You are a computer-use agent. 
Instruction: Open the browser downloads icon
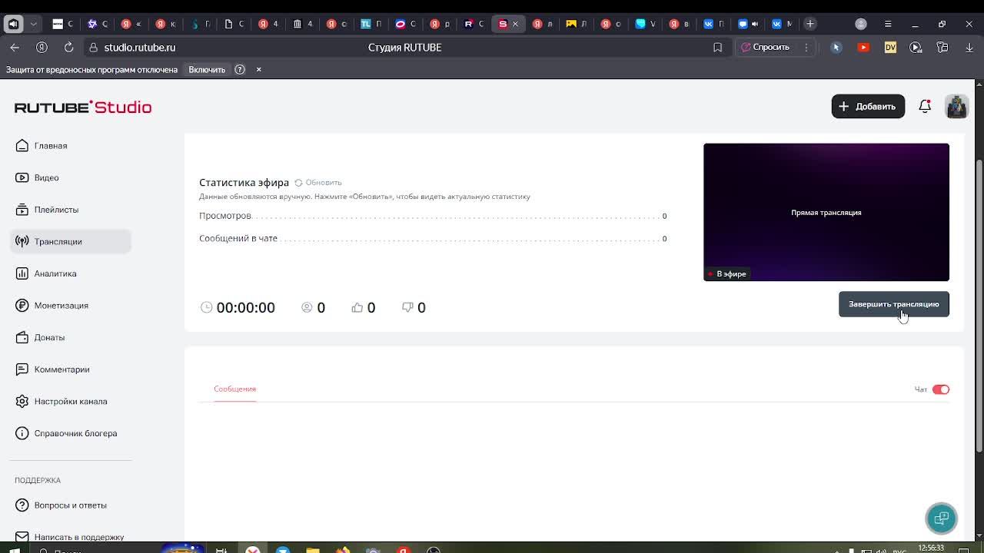tap(969, 48)
